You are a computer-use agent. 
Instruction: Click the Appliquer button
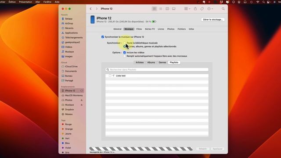tap(217, 149)
